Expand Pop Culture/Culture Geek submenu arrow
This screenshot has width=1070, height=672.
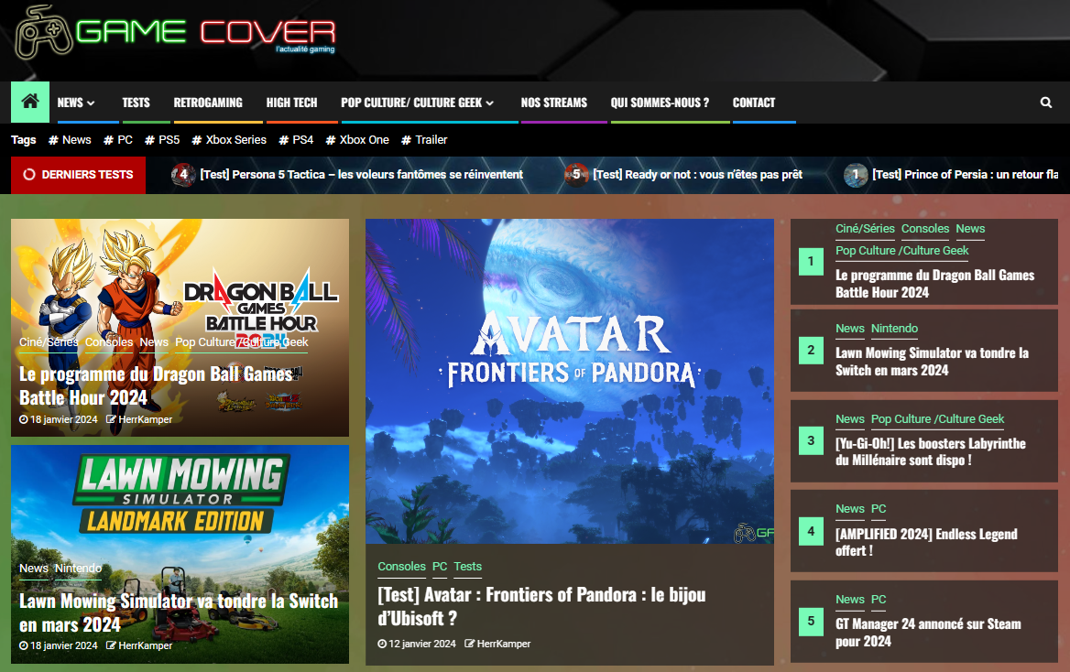tap(489, 103)
